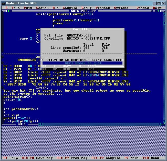Click the DOS window system icon
The width and height of the screenshot is (167, 161).
click(3, 3)
